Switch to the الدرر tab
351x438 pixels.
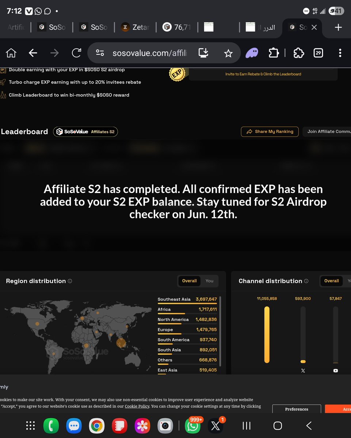coord(260,27)
